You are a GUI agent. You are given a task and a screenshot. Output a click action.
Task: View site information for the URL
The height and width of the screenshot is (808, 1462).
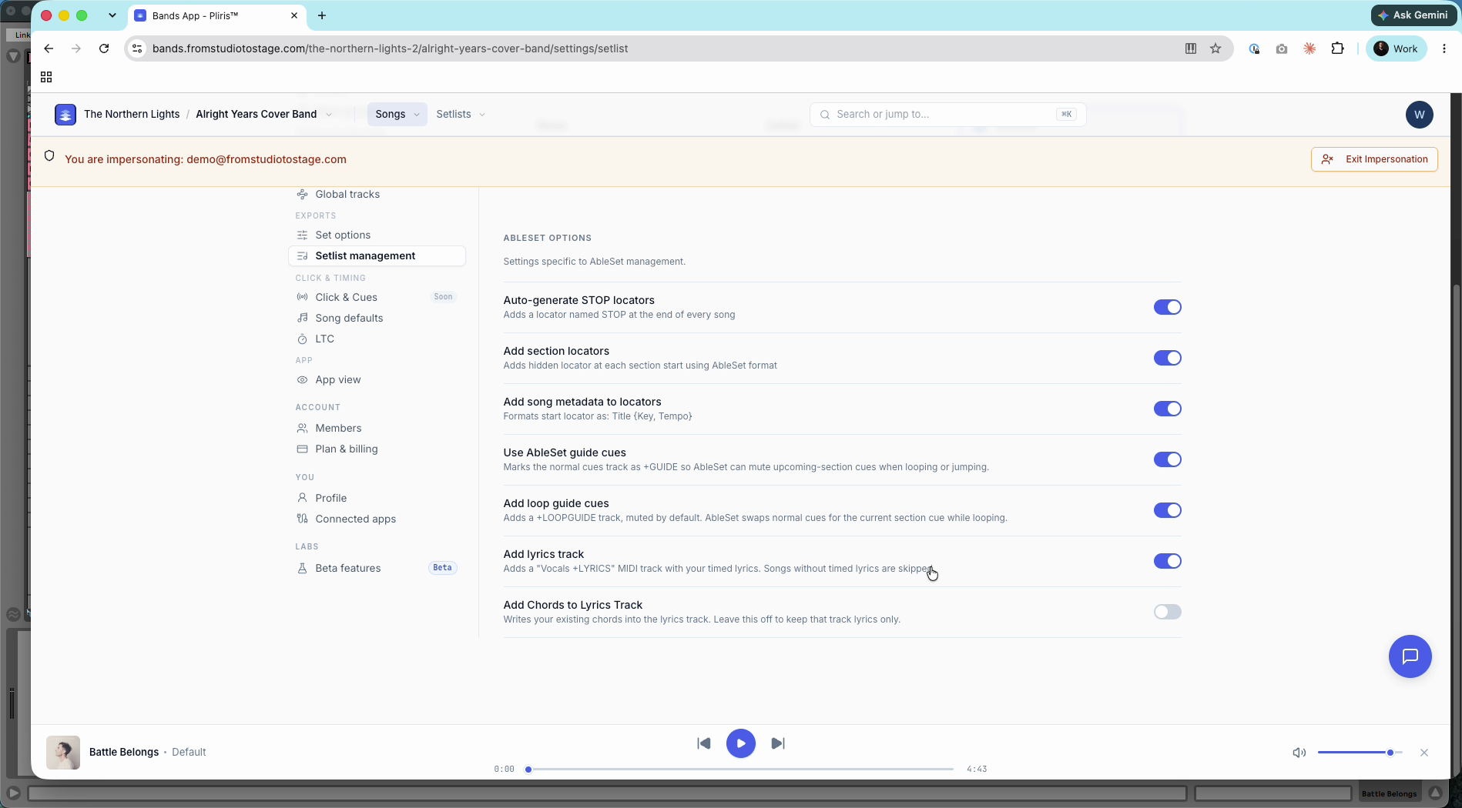point(137,48)
